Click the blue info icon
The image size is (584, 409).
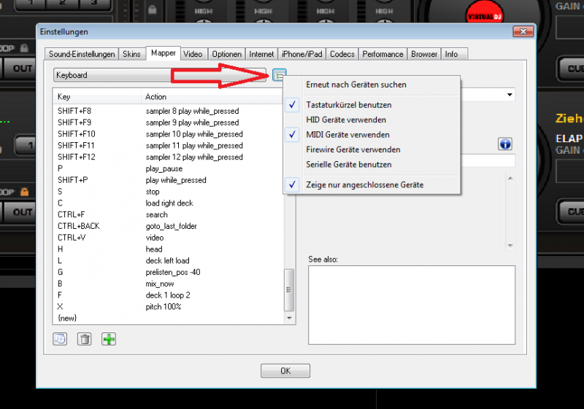505,144
